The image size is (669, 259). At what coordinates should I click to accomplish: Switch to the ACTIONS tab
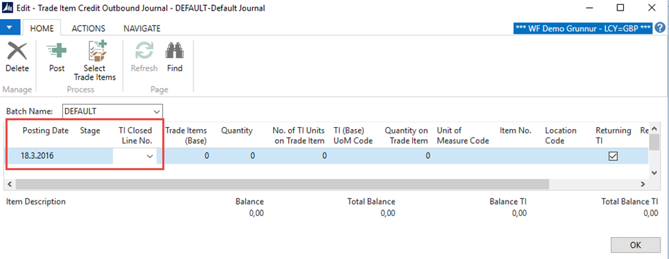pyautogui.click(x=88, y=28)
